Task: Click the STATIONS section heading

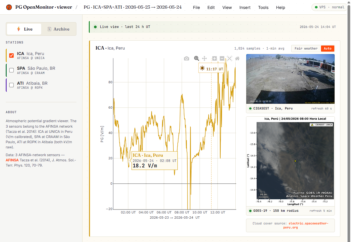Action: [x=14, y=42]
